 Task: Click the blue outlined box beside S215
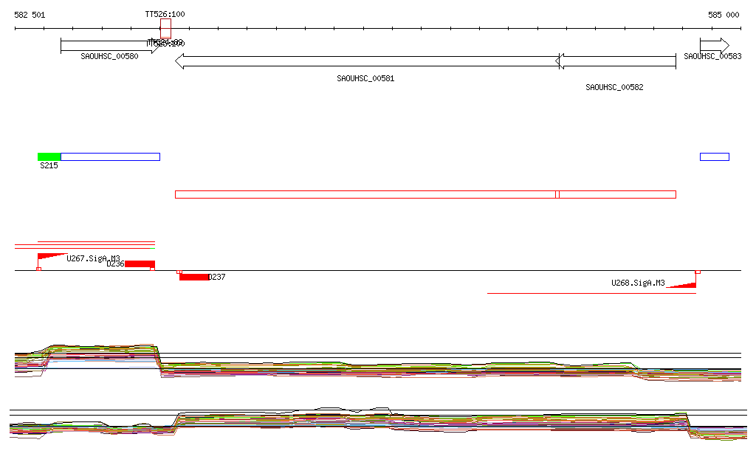click(x=111, y=156)
